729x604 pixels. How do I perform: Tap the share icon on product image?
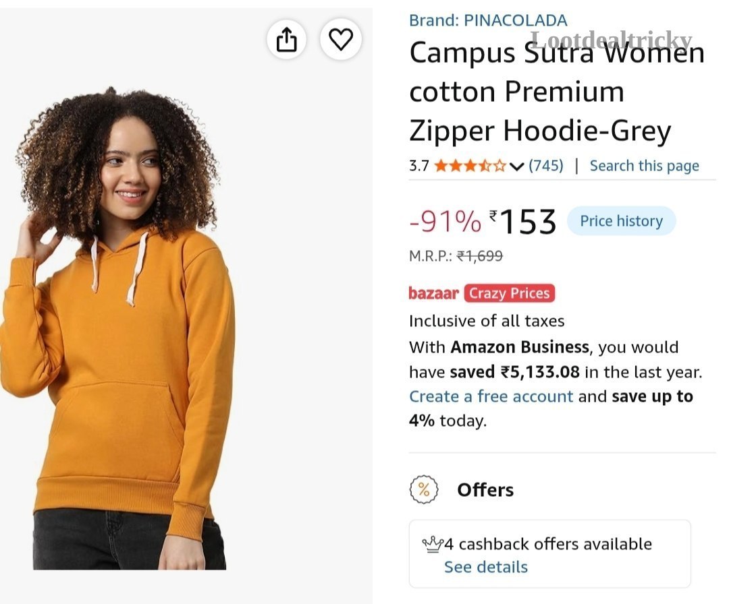(x=286, y=39)
